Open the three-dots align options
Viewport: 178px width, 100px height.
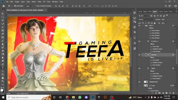pyautogui.click(x=90, y=6)
